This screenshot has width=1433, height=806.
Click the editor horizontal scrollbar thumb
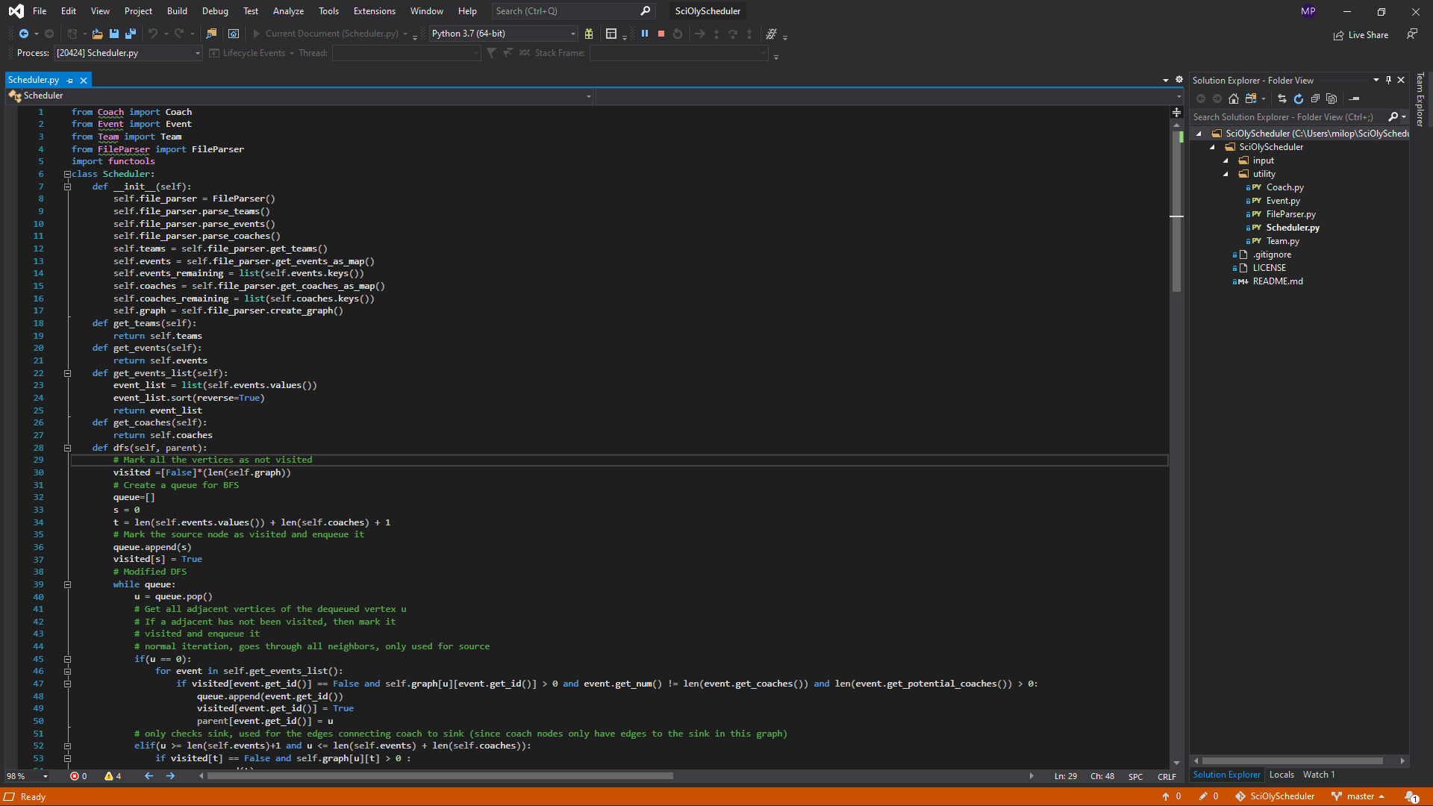[x=440, y=776]
